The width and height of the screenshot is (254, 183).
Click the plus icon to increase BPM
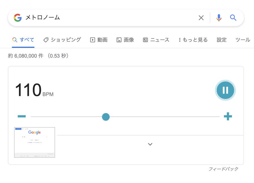(x=228, y=116)
